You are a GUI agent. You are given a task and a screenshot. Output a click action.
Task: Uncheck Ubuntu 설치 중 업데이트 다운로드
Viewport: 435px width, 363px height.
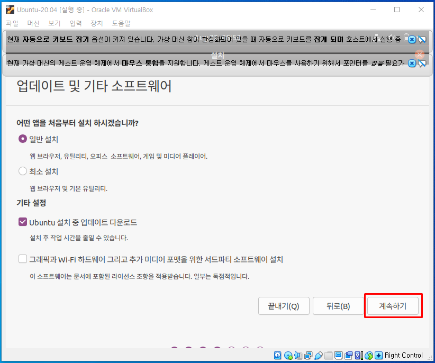[22, 222]
